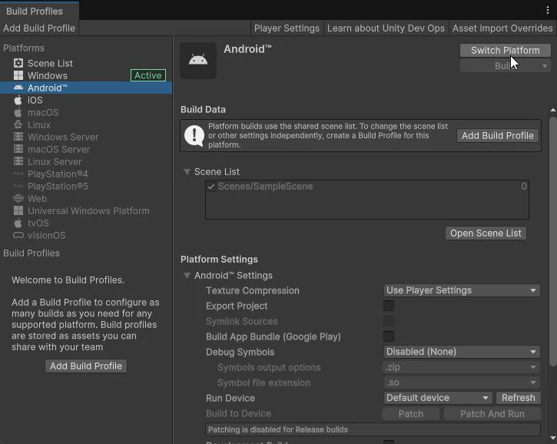Click the Windows platform logo icon

click(18, 75)
